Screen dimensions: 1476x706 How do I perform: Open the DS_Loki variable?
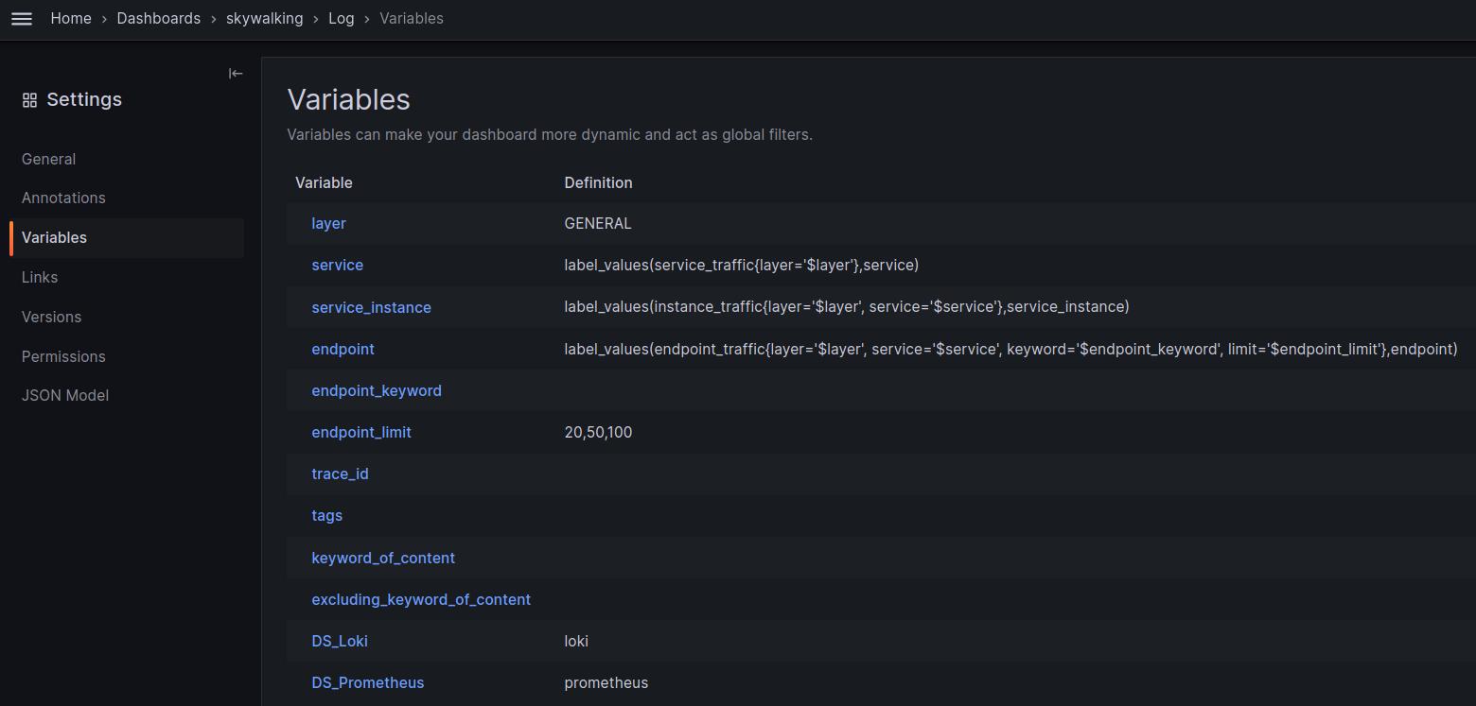click(339, 641)
